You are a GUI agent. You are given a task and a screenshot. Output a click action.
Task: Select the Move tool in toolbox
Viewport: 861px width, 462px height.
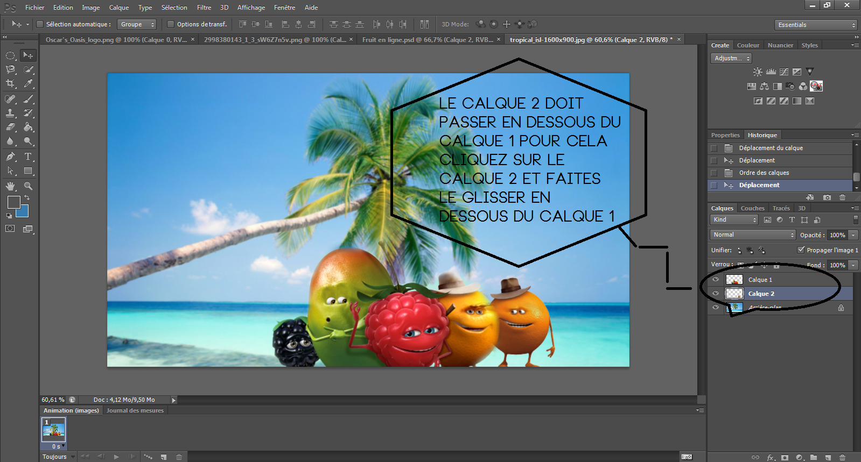point(28,55)
